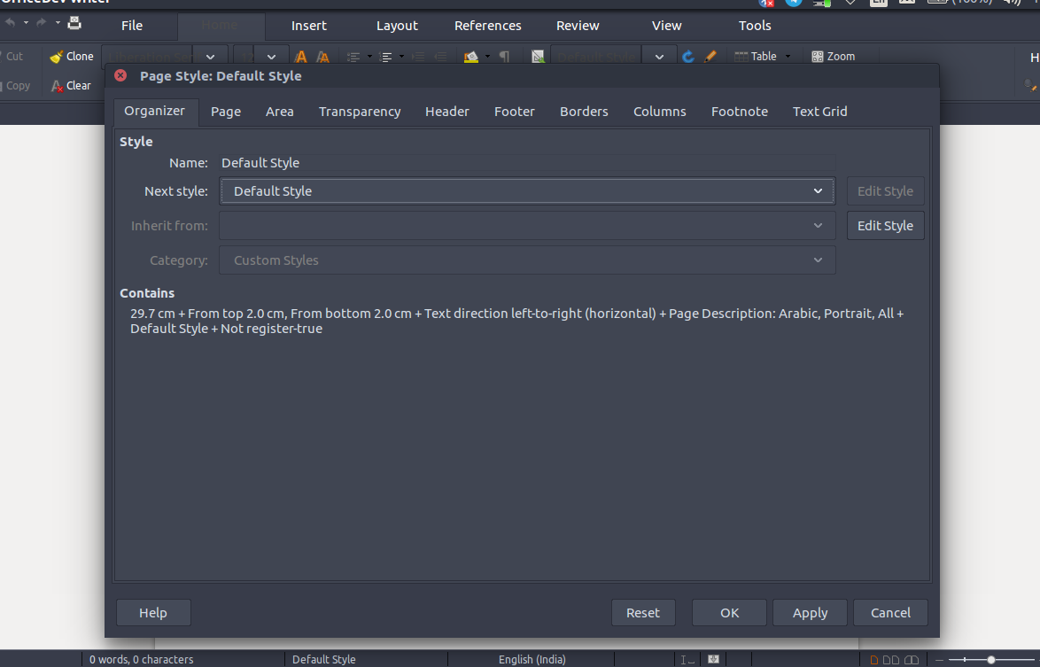This screenshot has width=1040, height=667.
Task: Open the Next style dropdown
Action: pyautogui.click(x=527, y=191)
